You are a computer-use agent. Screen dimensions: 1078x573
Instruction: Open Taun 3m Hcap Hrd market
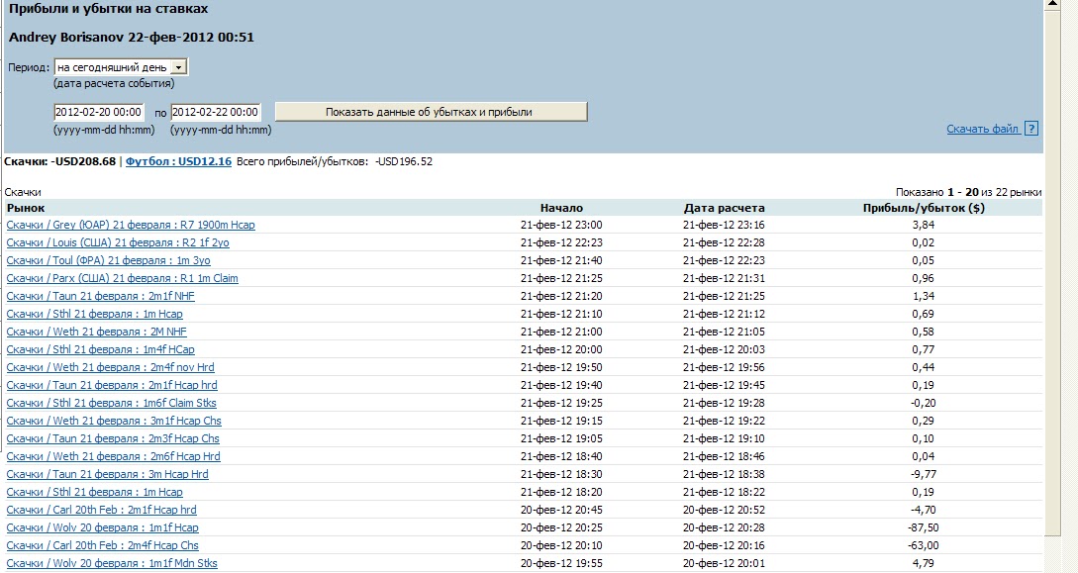[x=107, y=475]
